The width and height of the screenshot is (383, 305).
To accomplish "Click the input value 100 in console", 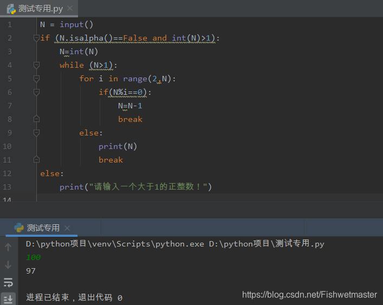I will pos(33,257).
